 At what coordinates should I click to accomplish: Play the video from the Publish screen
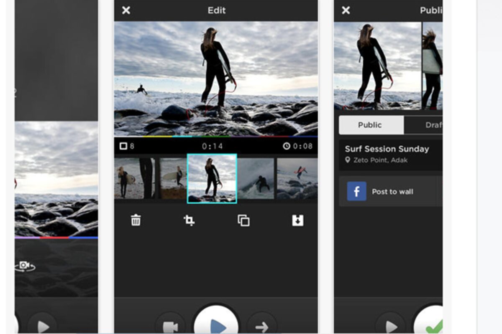(390, 326)
